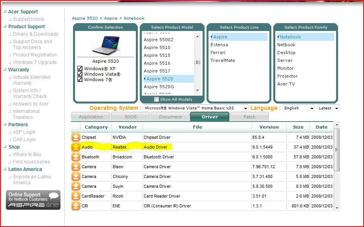Viewport: 364px width, 227px height.
Task: Open Drivers & Downloads link
Action: 35,34
